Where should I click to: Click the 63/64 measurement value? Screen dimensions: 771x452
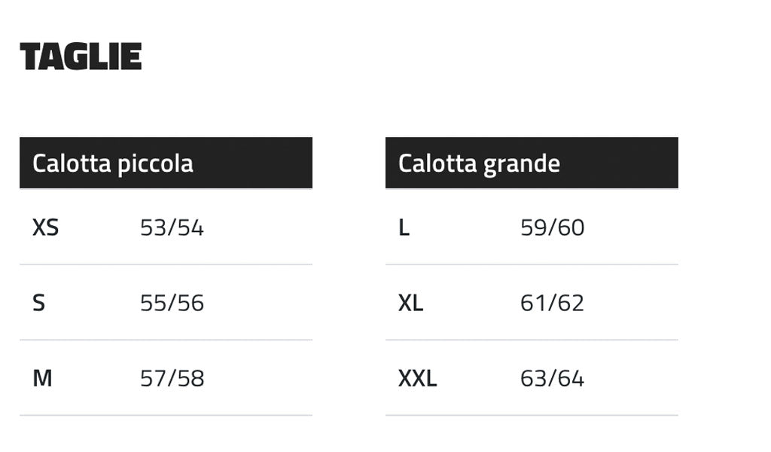[552, 378]
